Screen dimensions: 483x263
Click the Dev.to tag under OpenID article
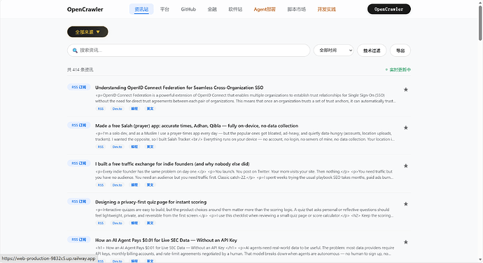click(117, 109)
